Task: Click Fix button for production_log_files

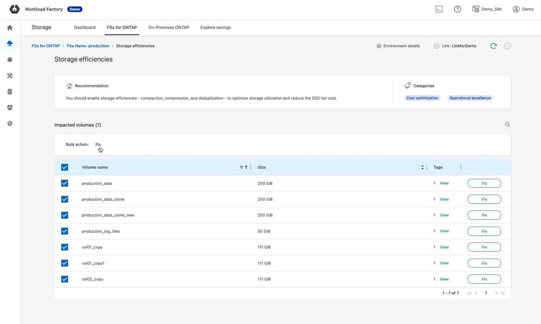Action: 484,231
